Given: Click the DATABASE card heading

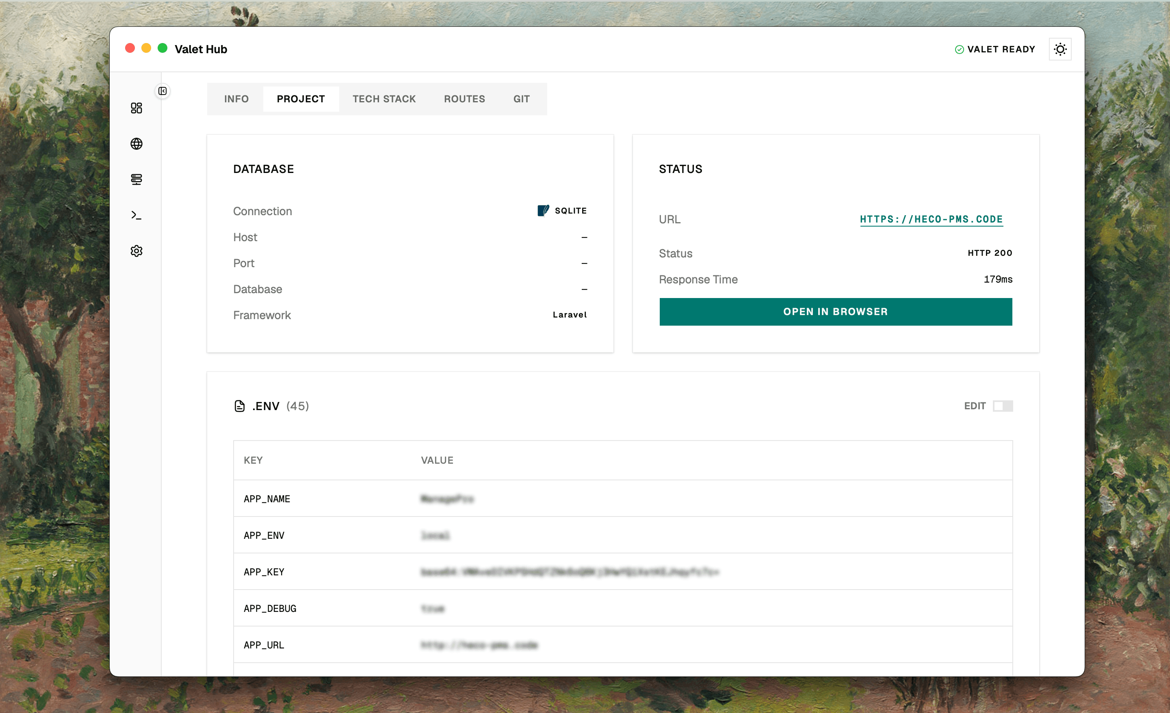Looking at the screenshot, I should (264, 169).
